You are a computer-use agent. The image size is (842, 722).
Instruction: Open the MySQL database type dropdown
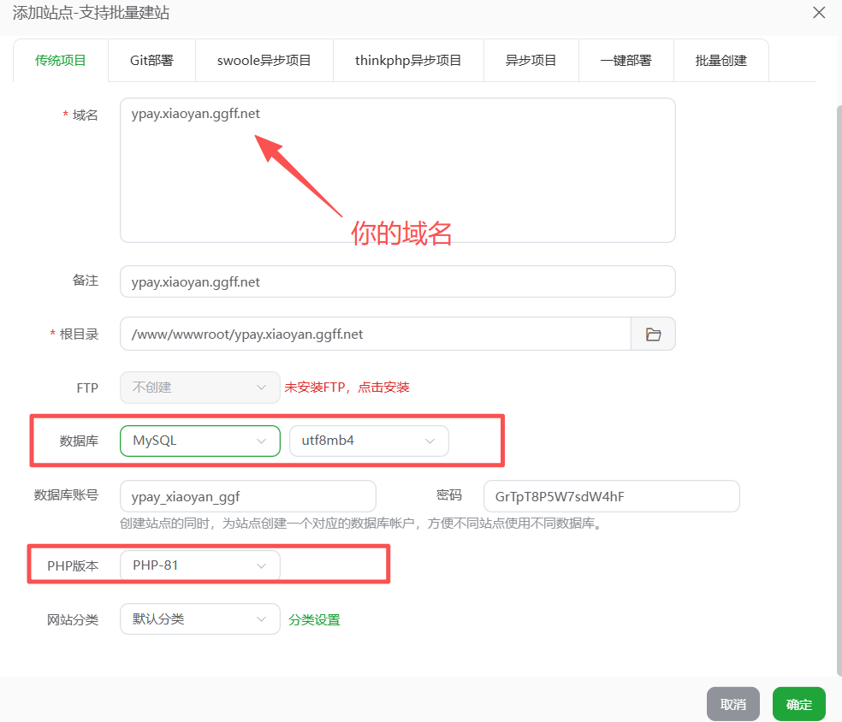(199, 441)
